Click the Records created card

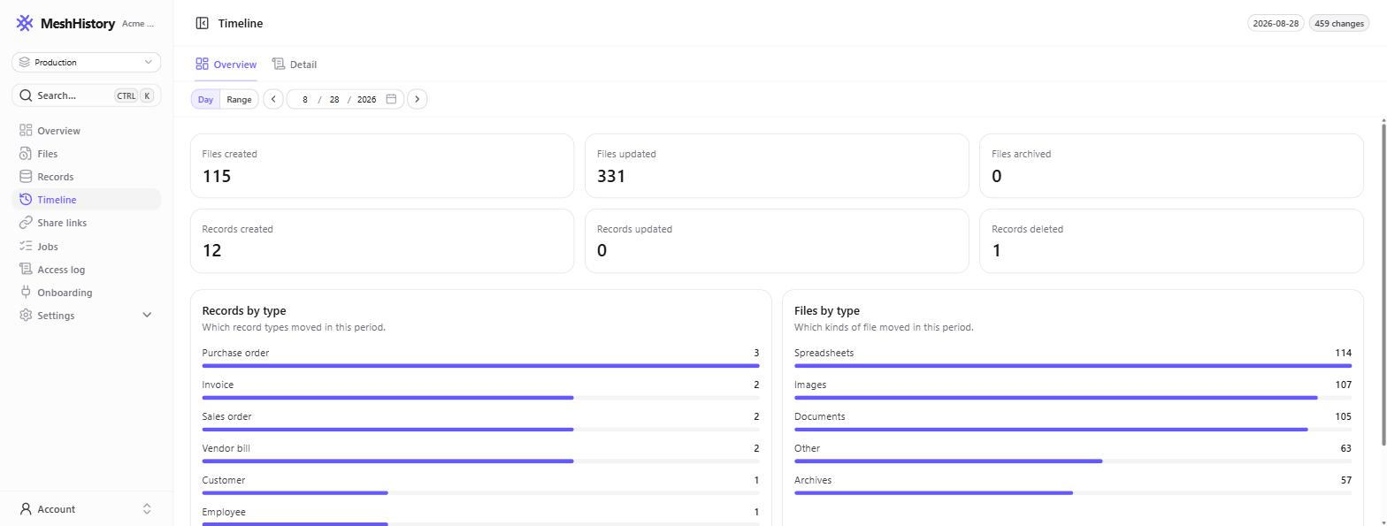[x=382, y=240]
